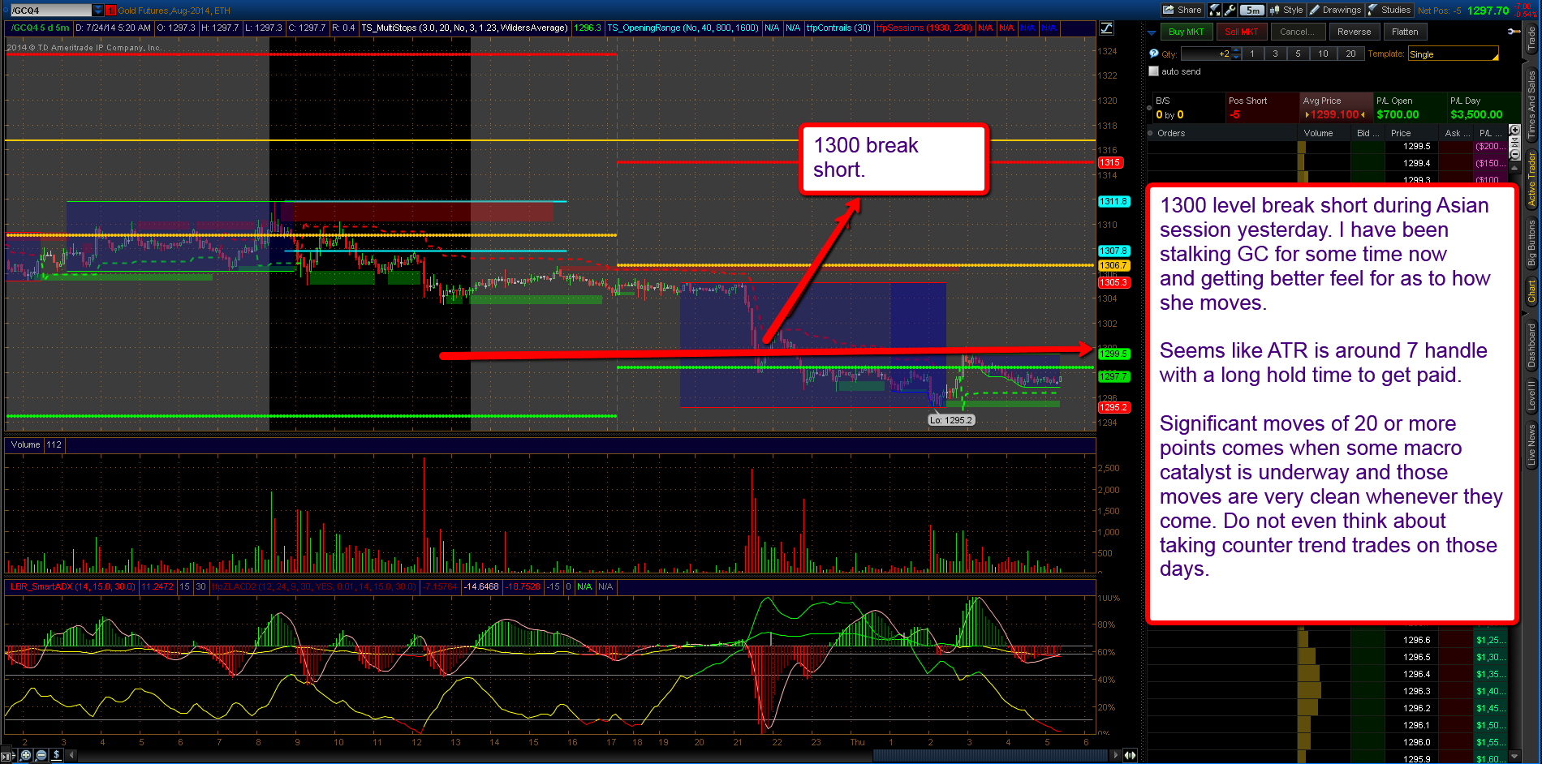Open the studies quick-edit flask icon
Viewport: 1542px width, 764px height.
[1215, 10]
